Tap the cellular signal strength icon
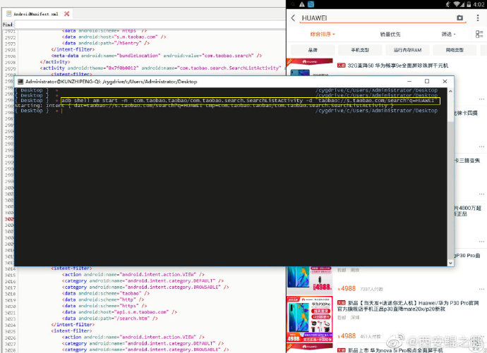Screen dimensions: 487x353 (463, 4)
